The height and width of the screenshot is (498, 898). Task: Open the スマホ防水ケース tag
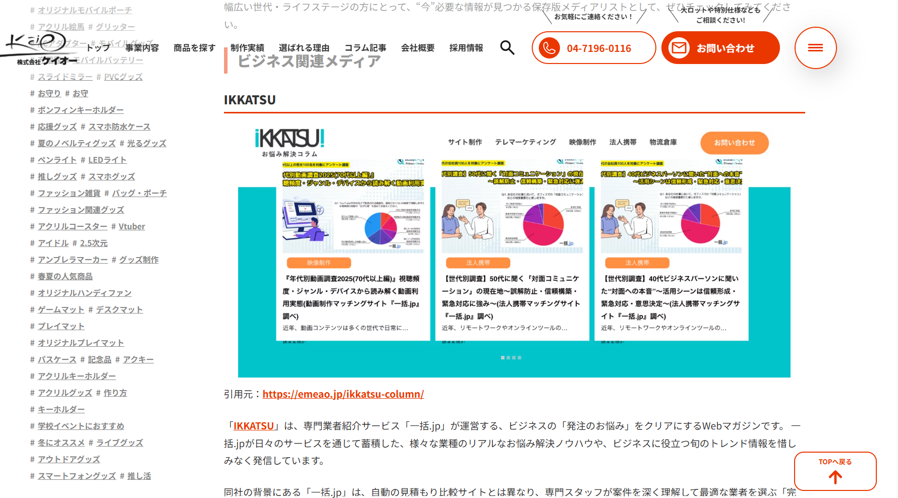(120, 127)
